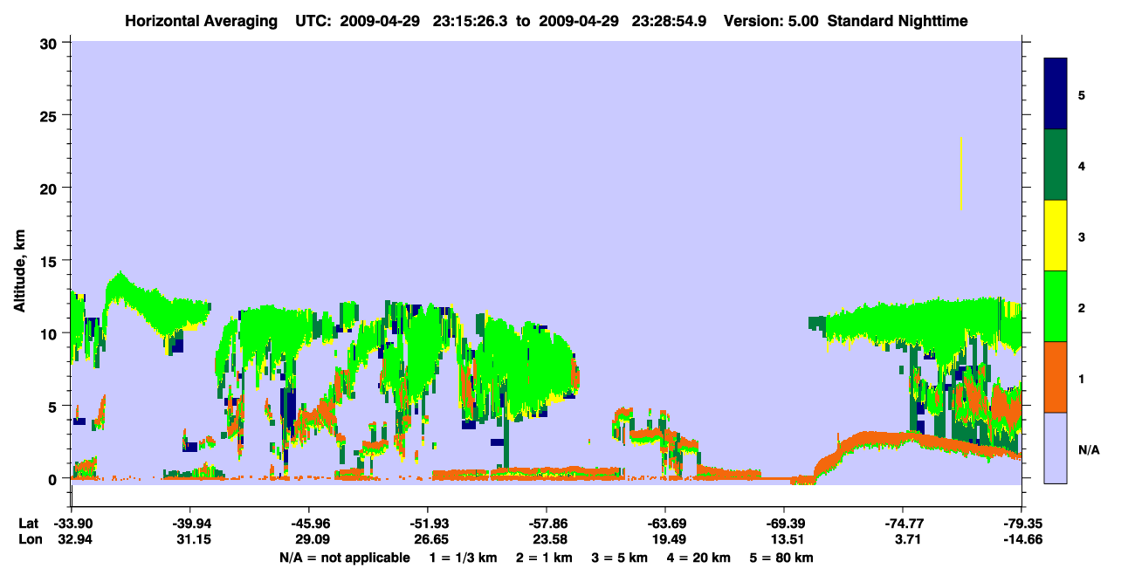Click the lavender N/A colorbar segment
This screenshot has height=582, width=1135.
click(1056, 448)
